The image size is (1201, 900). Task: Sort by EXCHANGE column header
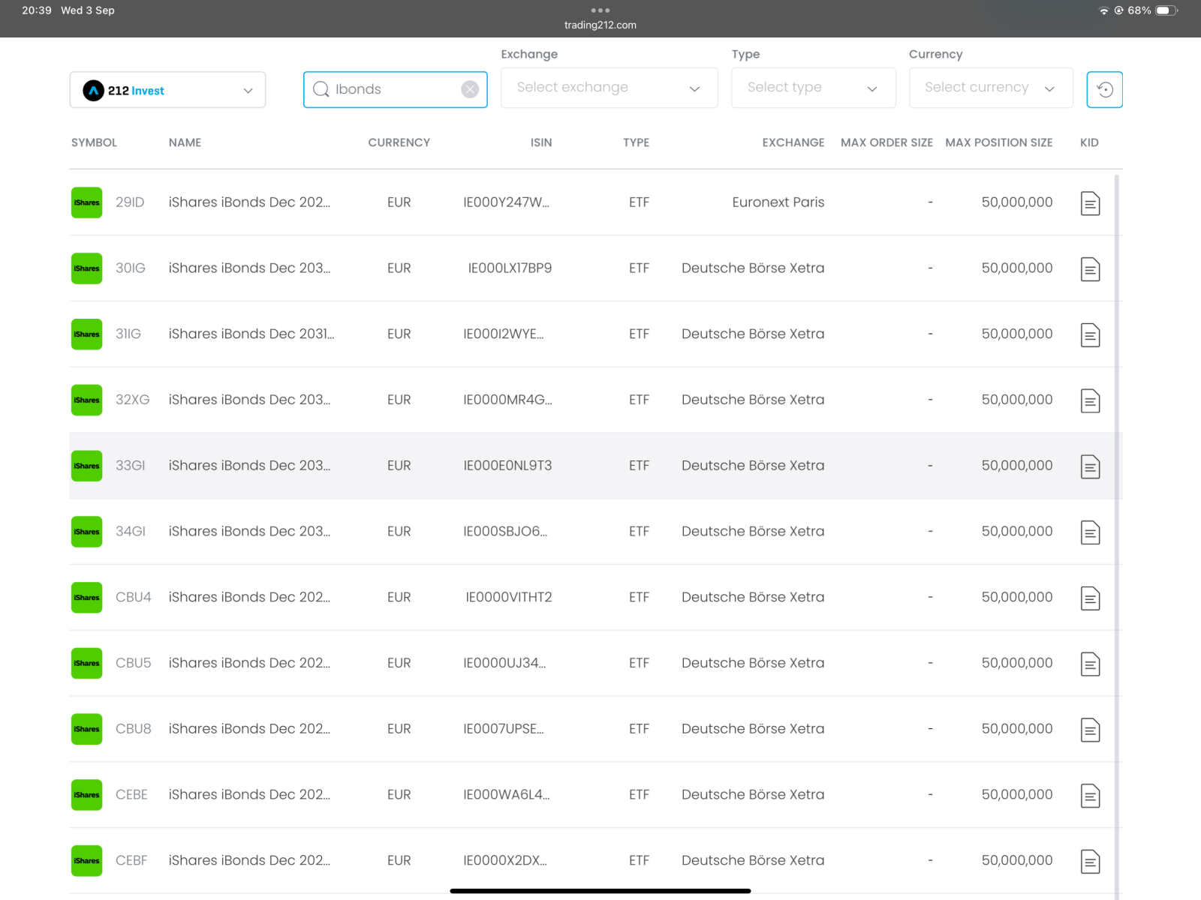(x=793, y=142)
